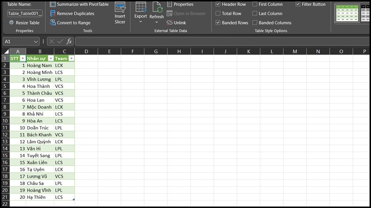Click the Unlink icon
Image resolution: width=371 pixels, height=208 pixels.
click(170, 23)
